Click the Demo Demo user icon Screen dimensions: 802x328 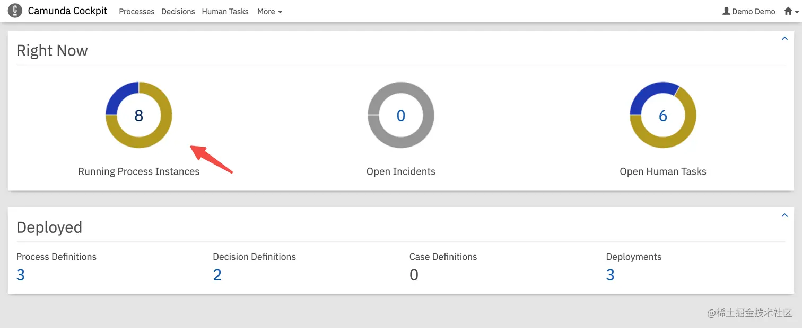726,11
